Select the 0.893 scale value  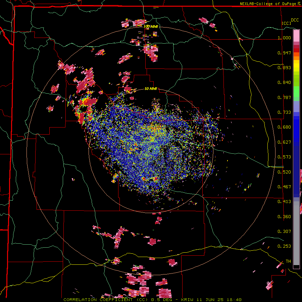click(x=284, y=67)
